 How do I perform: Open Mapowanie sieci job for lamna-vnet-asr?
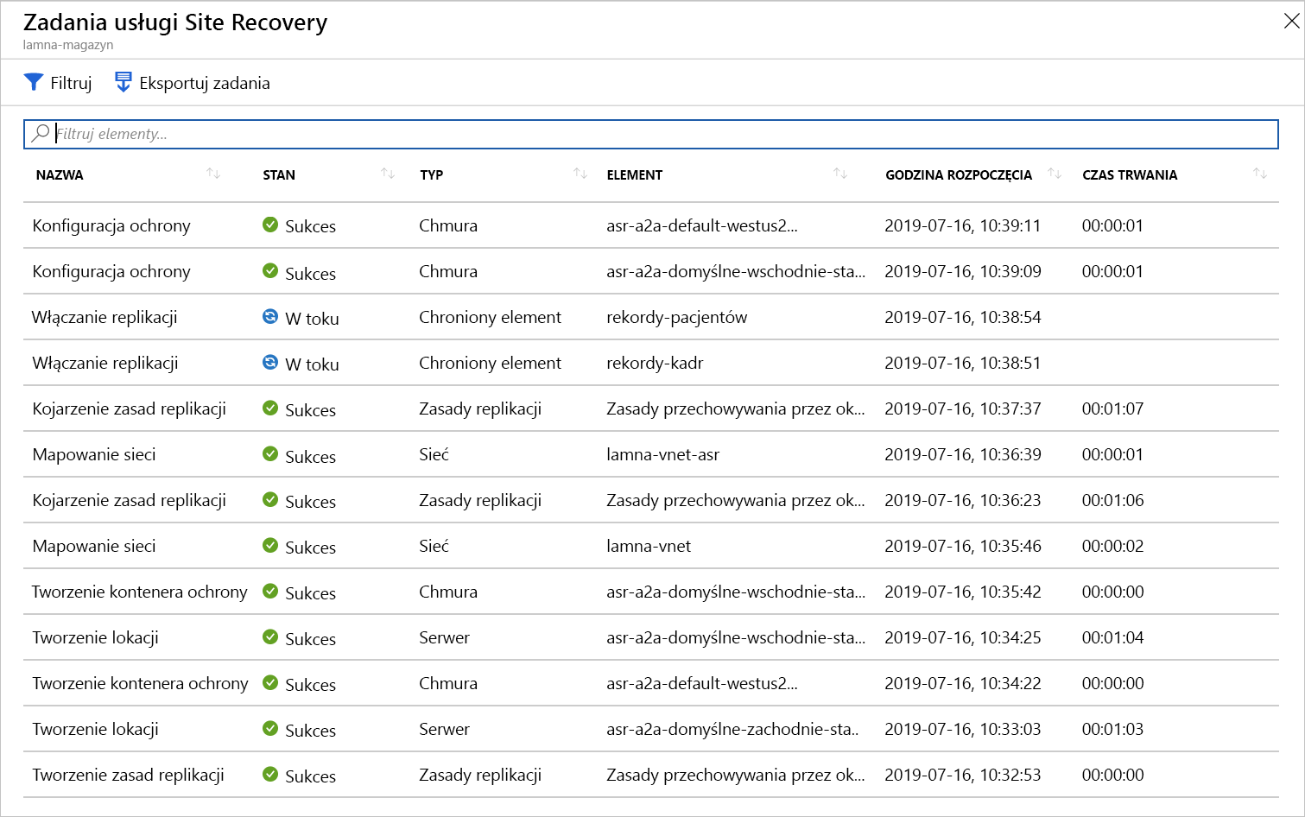(94, 454)
